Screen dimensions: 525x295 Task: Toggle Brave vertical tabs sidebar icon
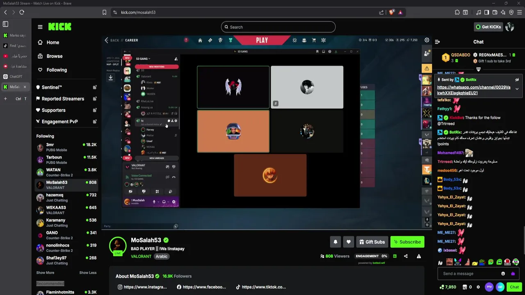(x=5, y=24)
